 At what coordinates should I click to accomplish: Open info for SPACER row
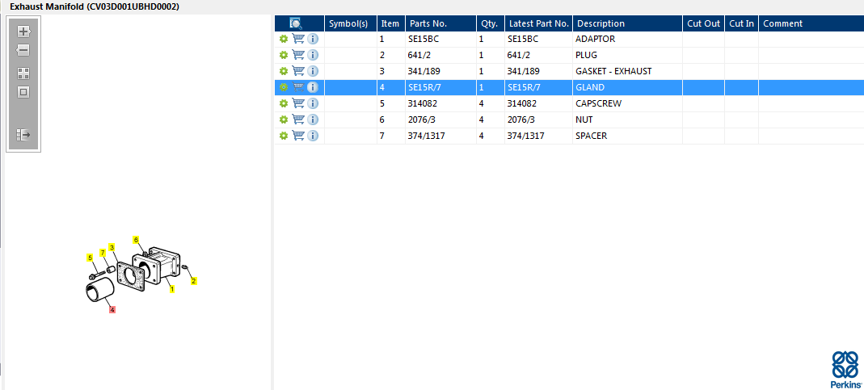tap(313, 136)
